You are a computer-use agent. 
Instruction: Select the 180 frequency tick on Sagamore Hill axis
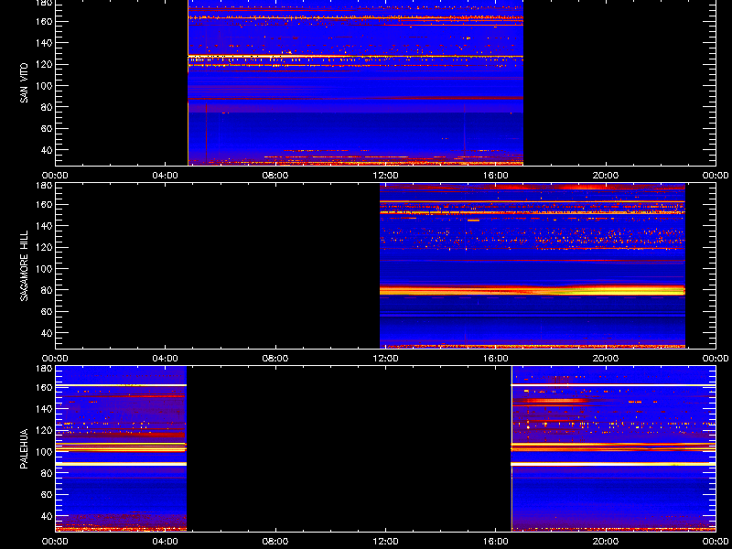point(43,186)
